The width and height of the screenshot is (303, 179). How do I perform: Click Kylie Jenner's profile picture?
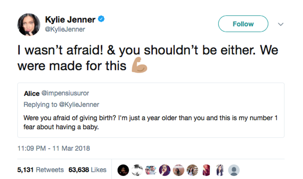click(29, 25)
